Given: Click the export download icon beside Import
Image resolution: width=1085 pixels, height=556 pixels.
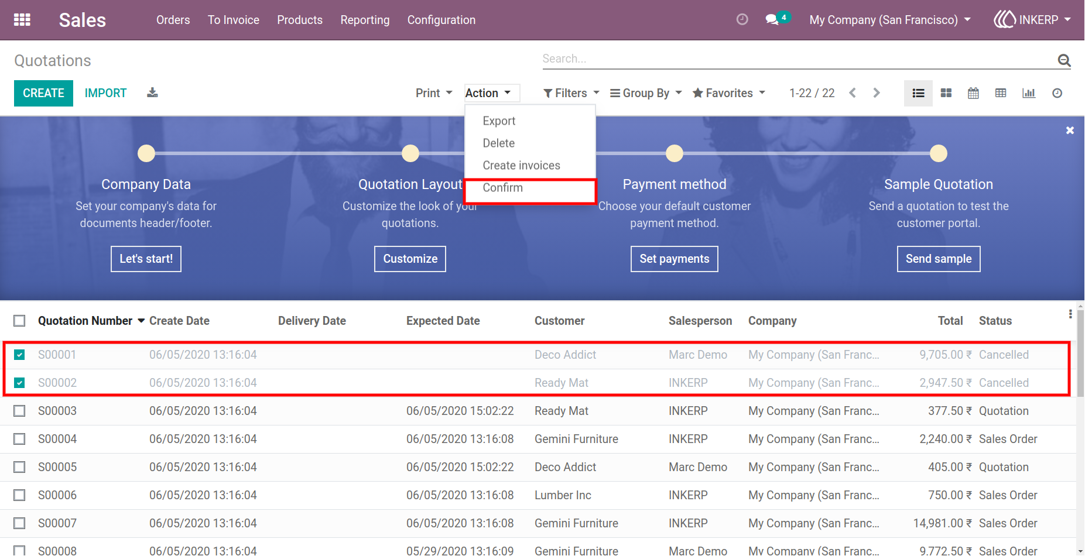Looking at the screenshot, I should tap(152, 92).
